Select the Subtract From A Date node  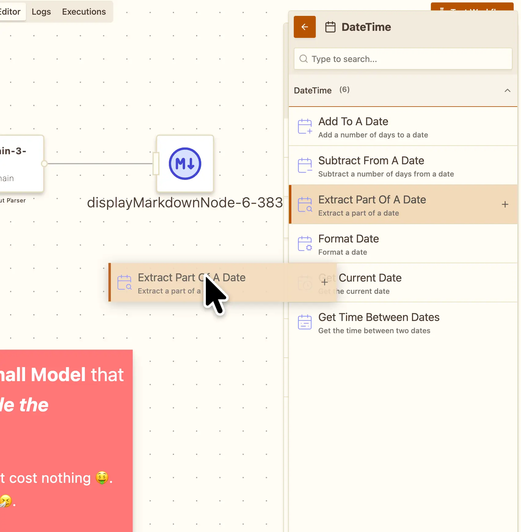pos(403,166)
